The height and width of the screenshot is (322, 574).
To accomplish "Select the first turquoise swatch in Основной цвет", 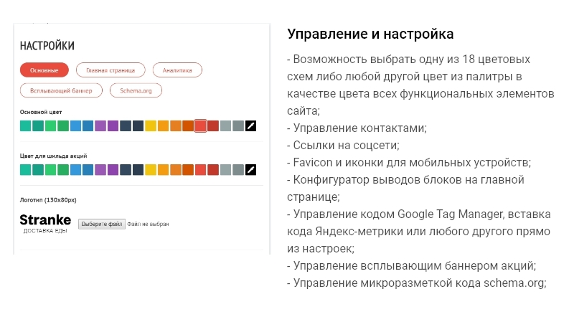I will 25,126.
